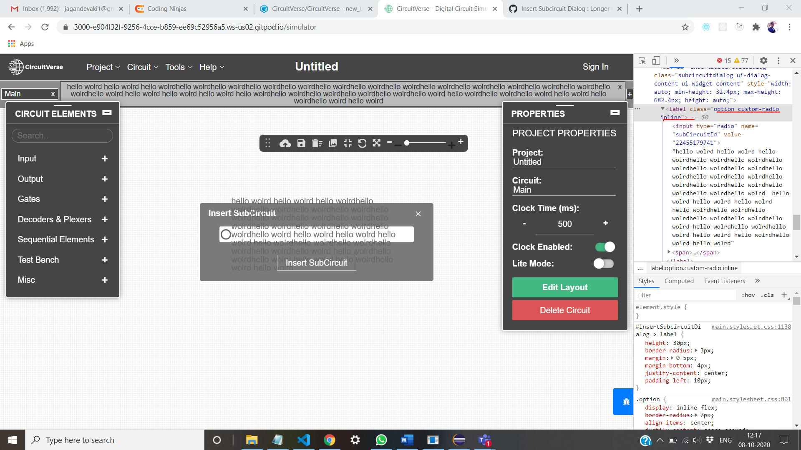Click the delete circuit trash icon
Image resolution: width=801 pixels, height=450 pixels.
(317, 143)
